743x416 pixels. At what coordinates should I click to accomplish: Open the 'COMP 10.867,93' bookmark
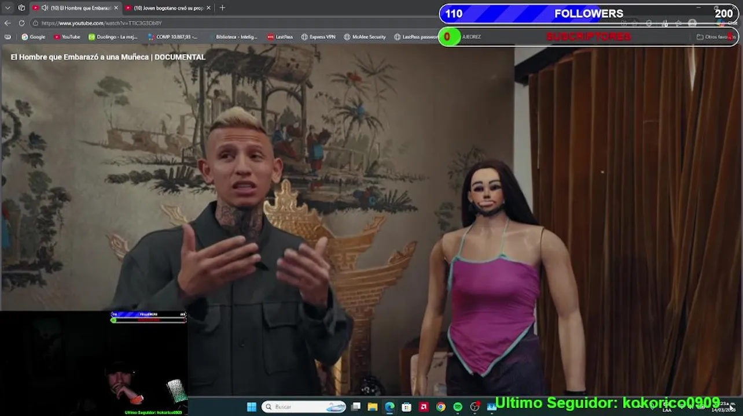click(x=172, y=37)
